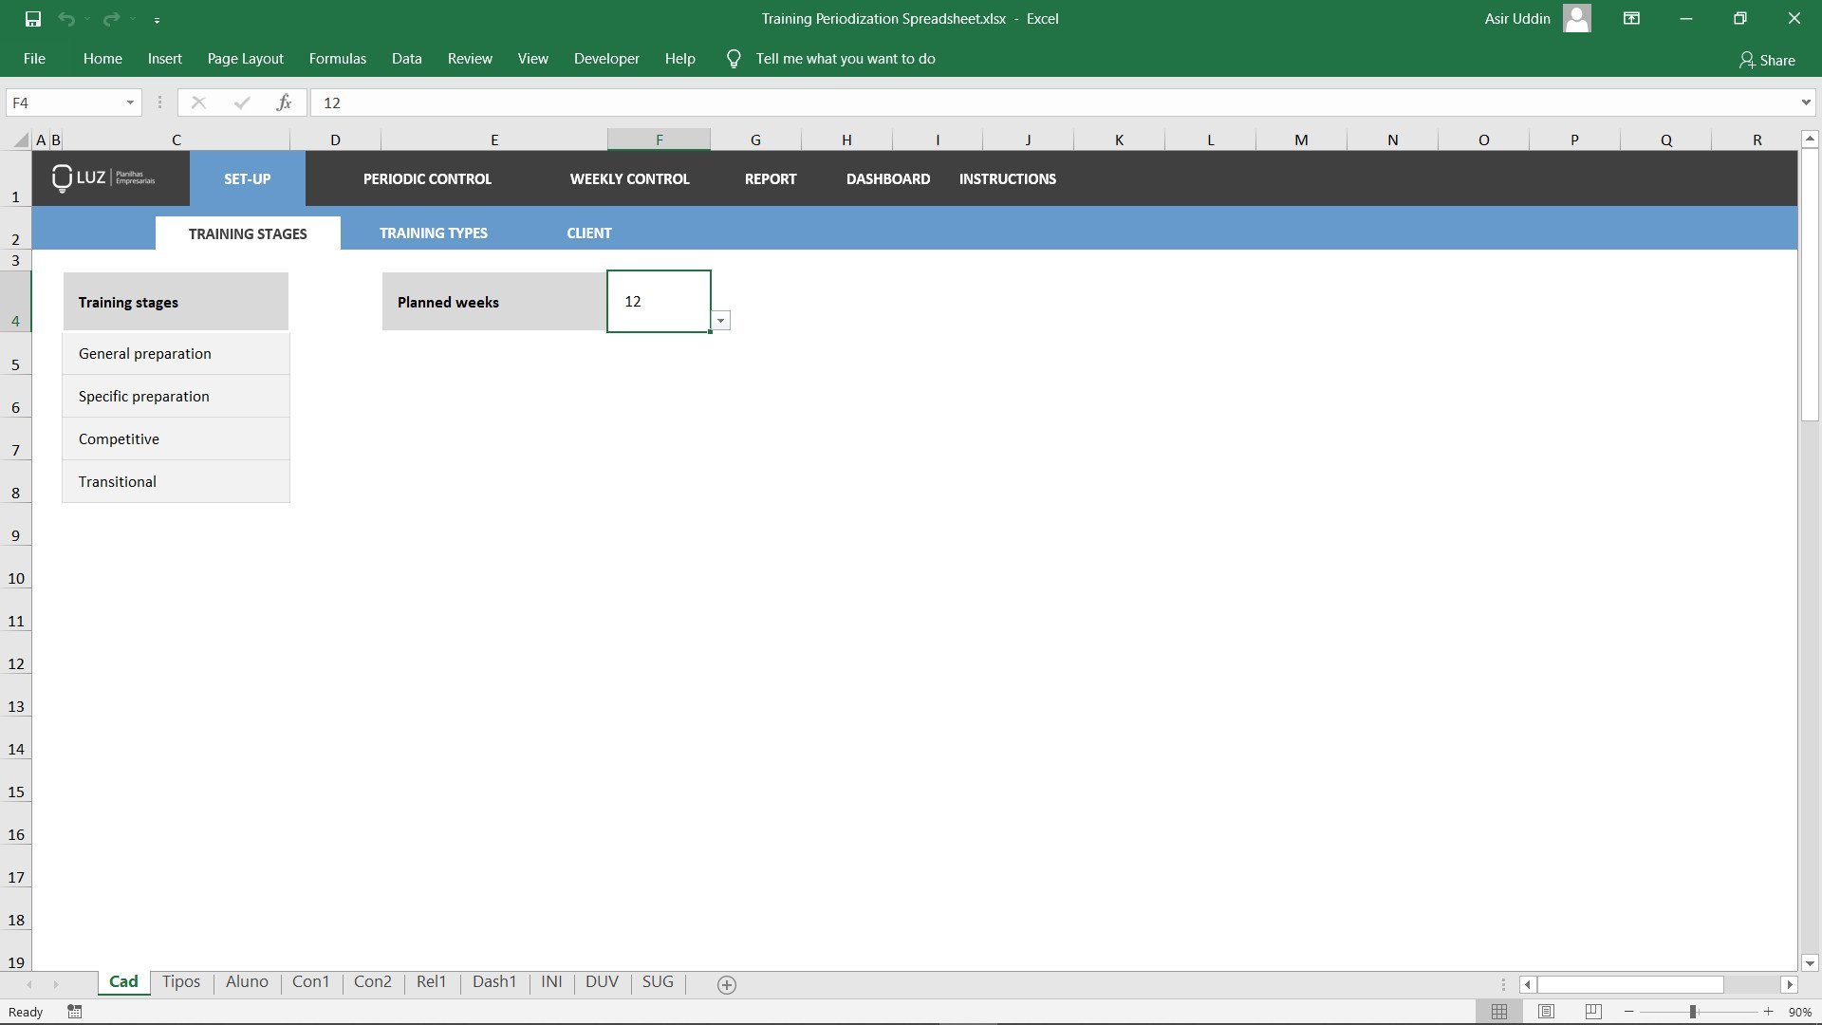Open Customize Quick Access Toolbar dropdown

point(157,20)
